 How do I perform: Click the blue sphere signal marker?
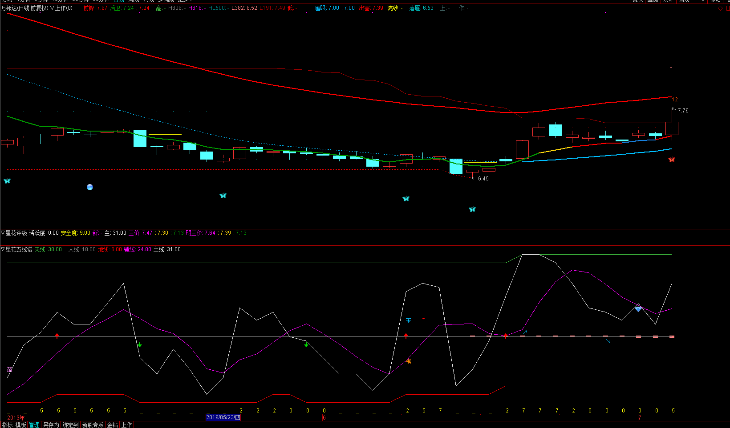coord(90,187)
